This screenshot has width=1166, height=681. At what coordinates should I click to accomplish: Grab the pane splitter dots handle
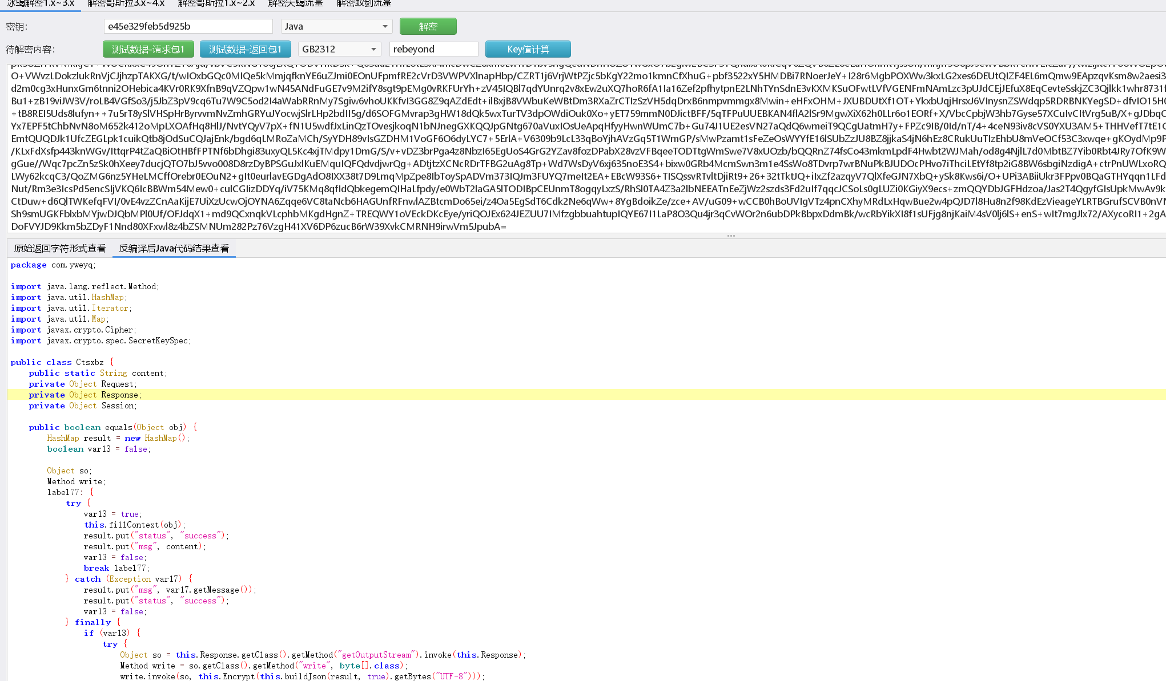[731, 236]
